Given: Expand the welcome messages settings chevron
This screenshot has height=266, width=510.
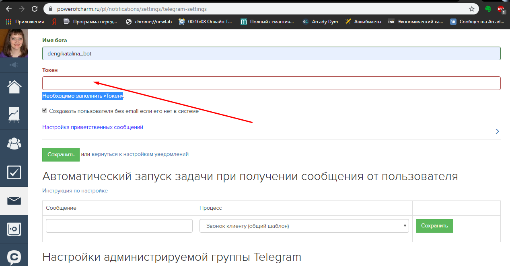Looking at the screenshot, I should 498,131.
